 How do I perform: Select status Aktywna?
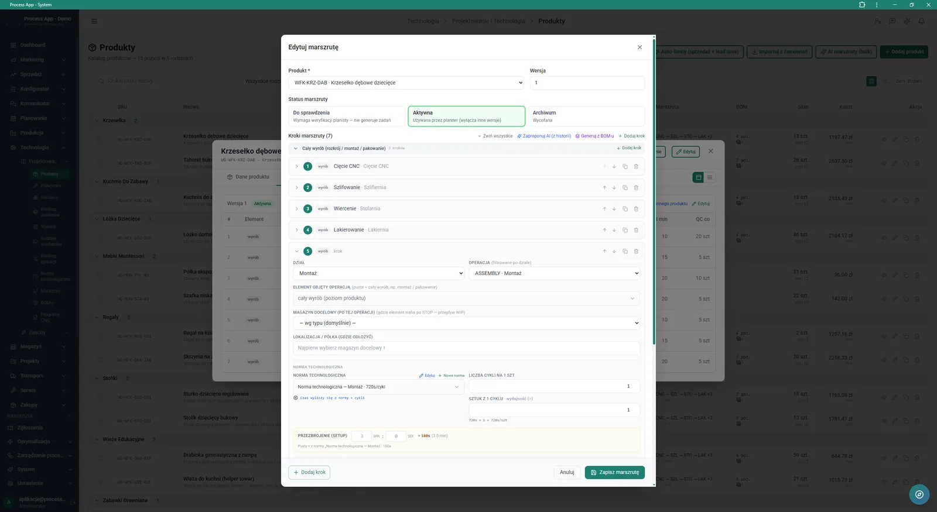[x=466, y=116]
